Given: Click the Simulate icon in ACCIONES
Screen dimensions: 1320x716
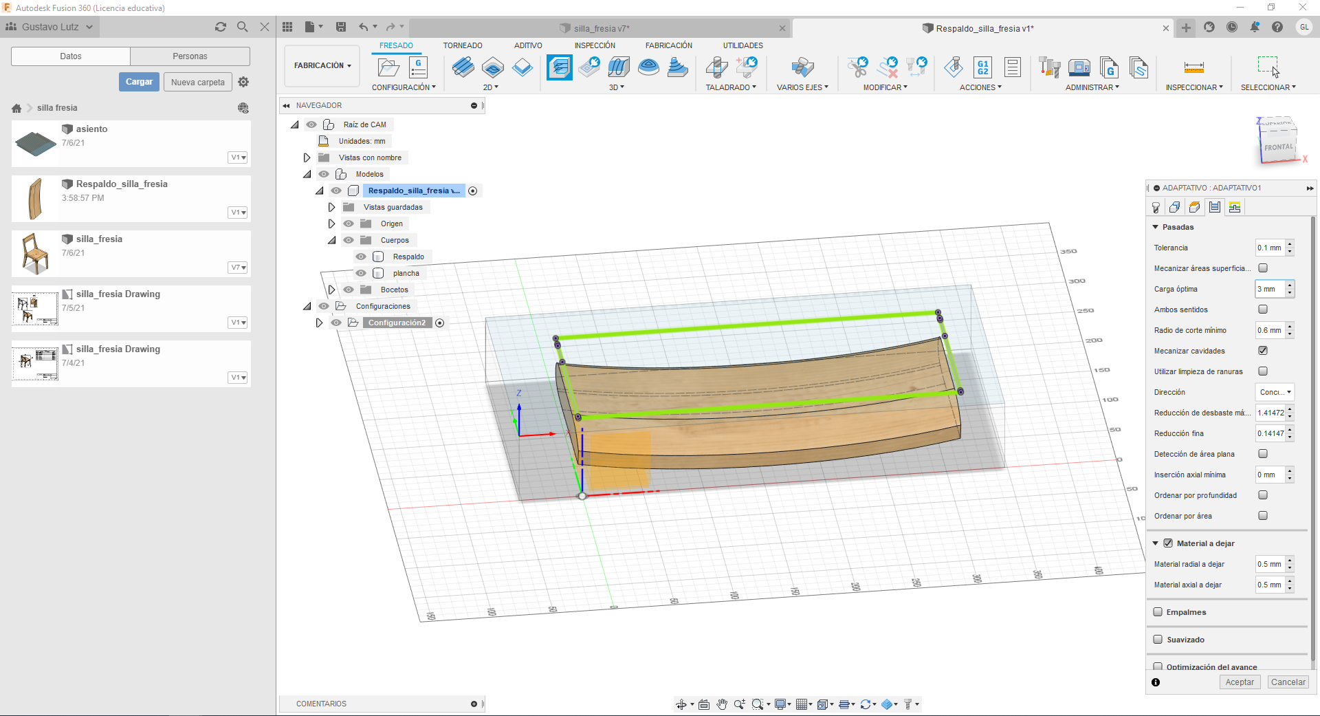Looking at the screenshot, I should tap(954, 67).
